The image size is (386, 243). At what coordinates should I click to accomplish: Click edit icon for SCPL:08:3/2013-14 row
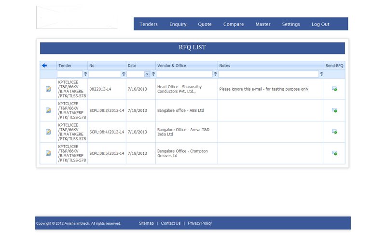[x=48, y=110]
